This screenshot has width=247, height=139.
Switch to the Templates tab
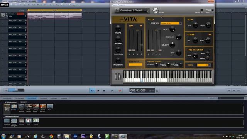43,98
